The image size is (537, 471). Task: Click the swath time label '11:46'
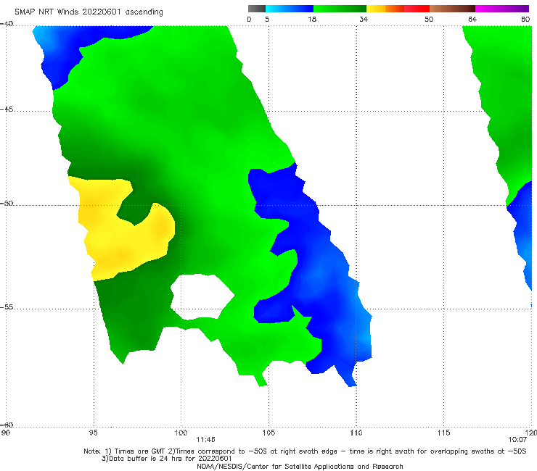coord(205,440)
